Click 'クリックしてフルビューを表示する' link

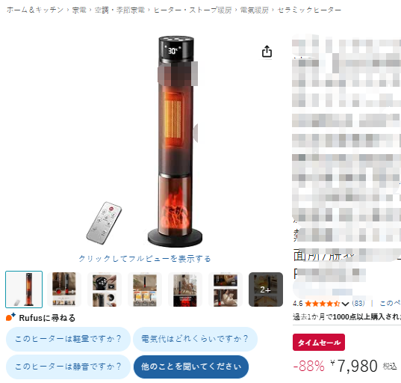(x=145, y=259)
